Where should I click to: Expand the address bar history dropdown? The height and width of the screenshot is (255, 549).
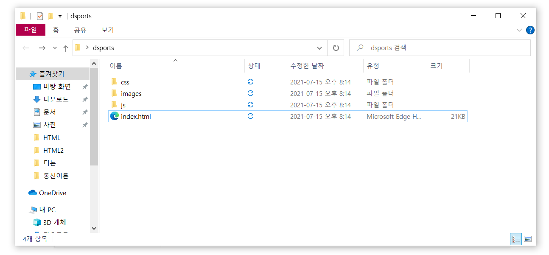point(319,48)
